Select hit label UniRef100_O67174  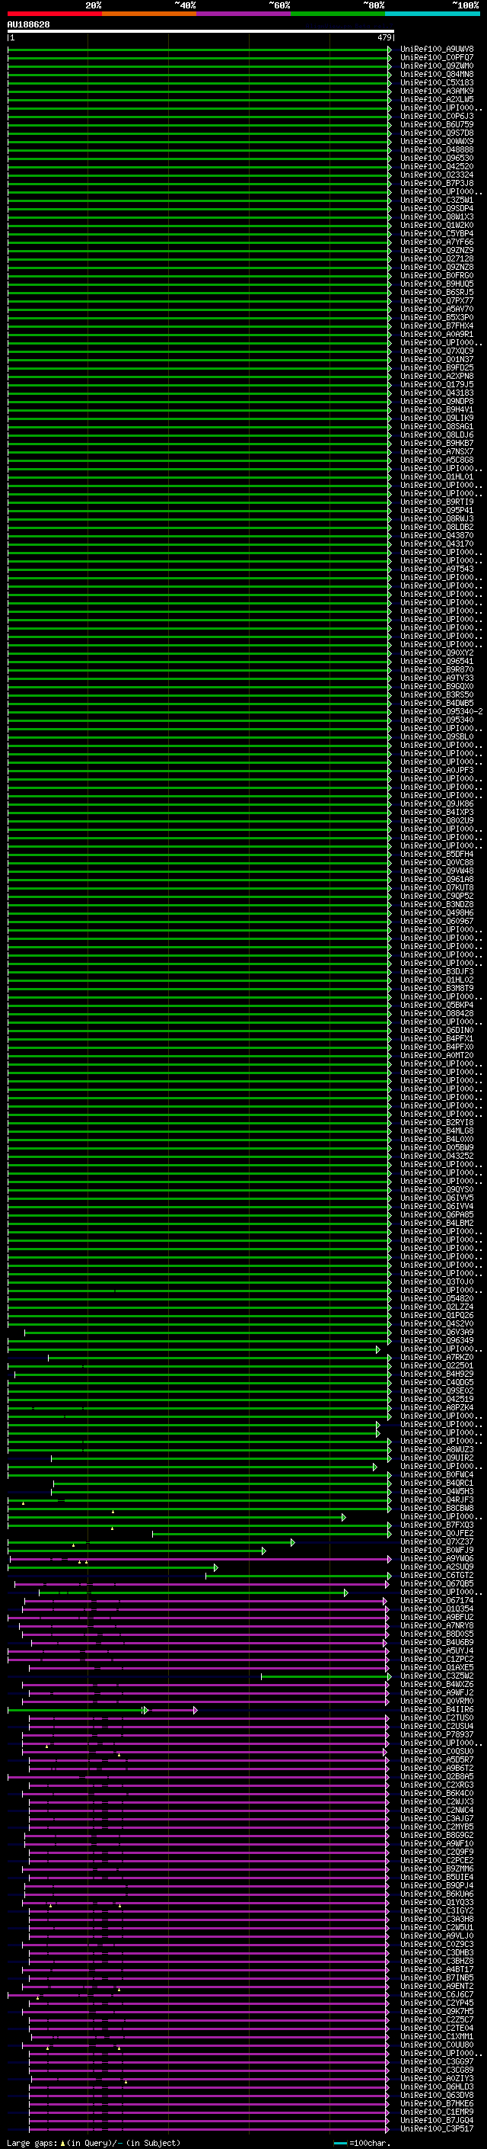[x=437, y=1601]
